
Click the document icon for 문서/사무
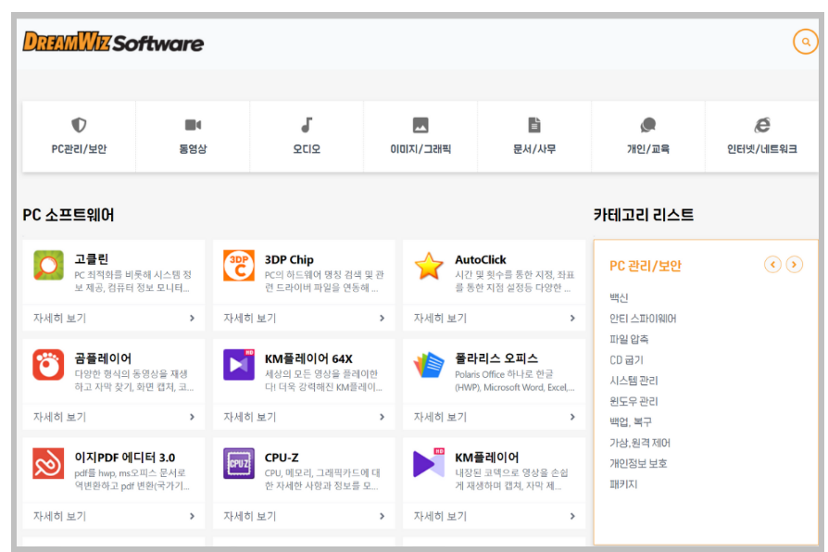pos(534,125)
